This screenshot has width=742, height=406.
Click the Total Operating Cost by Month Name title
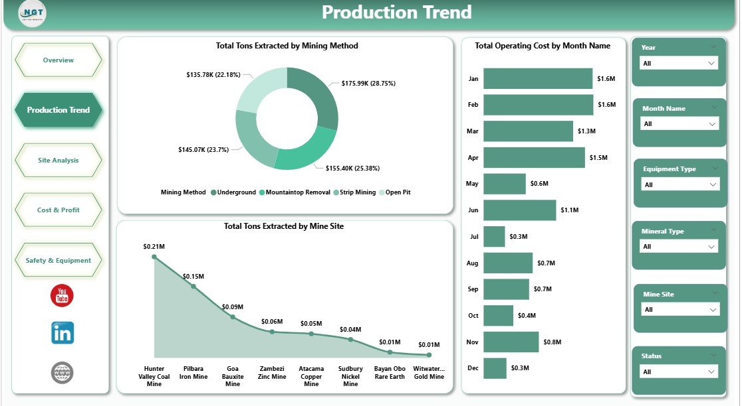(x=543, y=46)
